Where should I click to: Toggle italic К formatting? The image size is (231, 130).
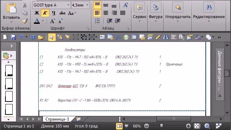click(45, 13)
